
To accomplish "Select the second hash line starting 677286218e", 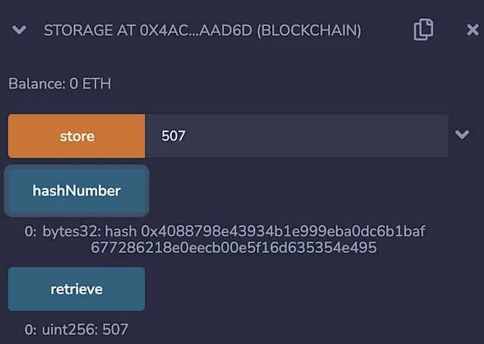I will (x=234, y=248).
